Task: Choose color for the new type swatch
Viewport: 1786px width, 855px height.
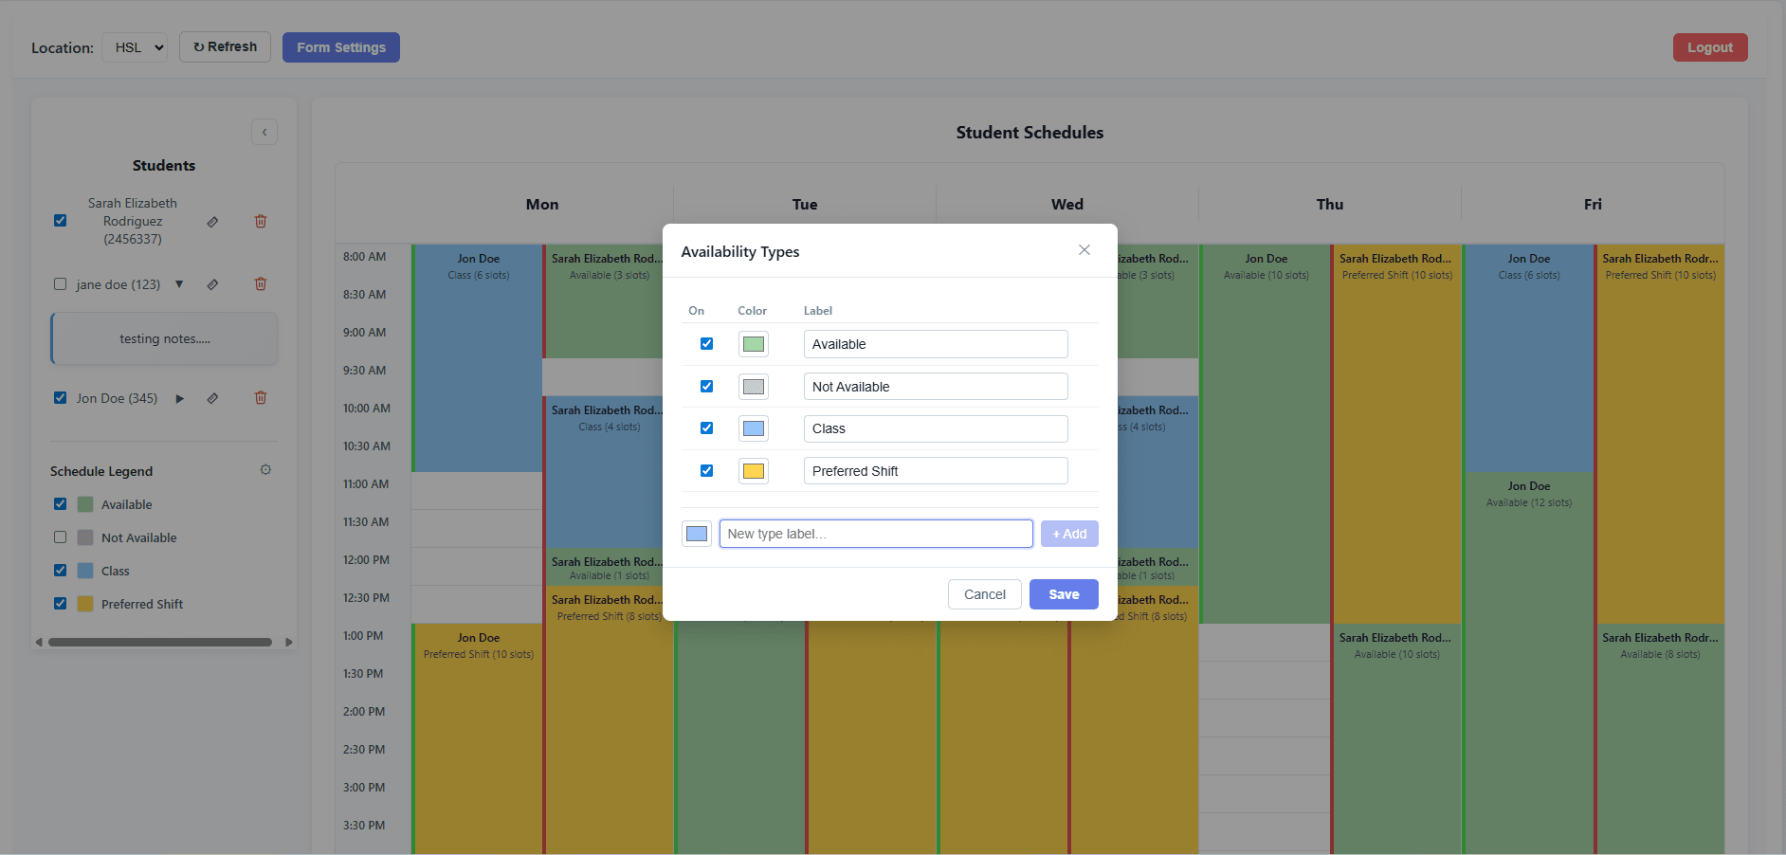Action: click(697, 534)
